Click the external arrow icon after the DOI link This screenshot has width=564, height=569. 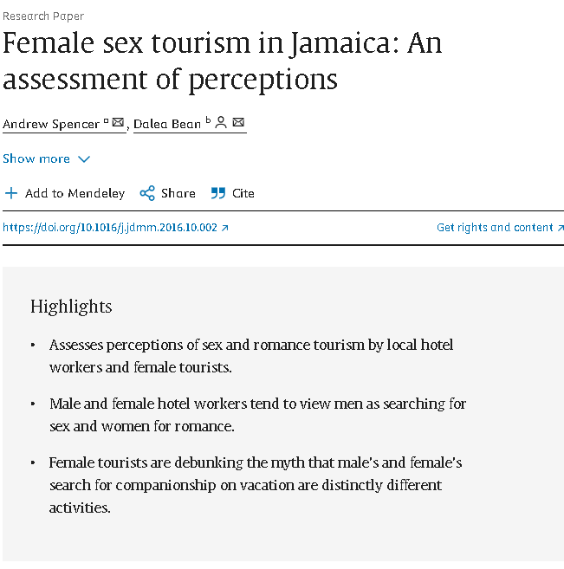tap(225, 228)
